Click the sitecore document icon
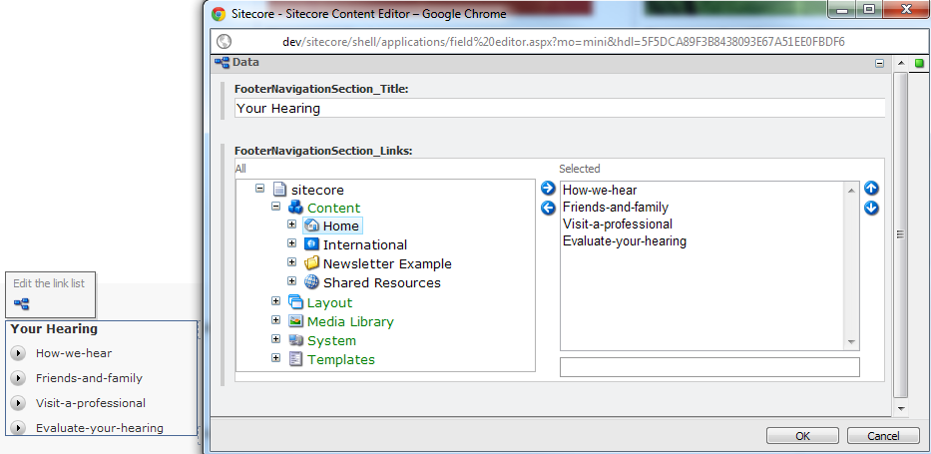Image resolution: width=931 pixels, height=454 pixels. [x=279, y=190]
